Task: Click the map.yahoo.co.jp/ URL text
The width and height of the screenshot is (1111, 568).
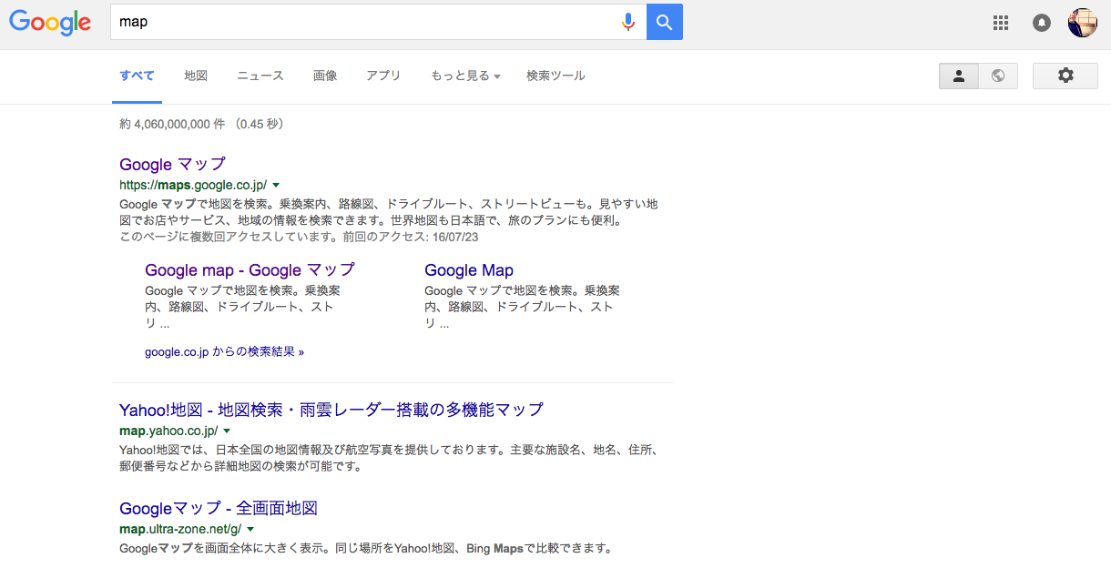Action: pyautogui.click(x=168, y=431)
